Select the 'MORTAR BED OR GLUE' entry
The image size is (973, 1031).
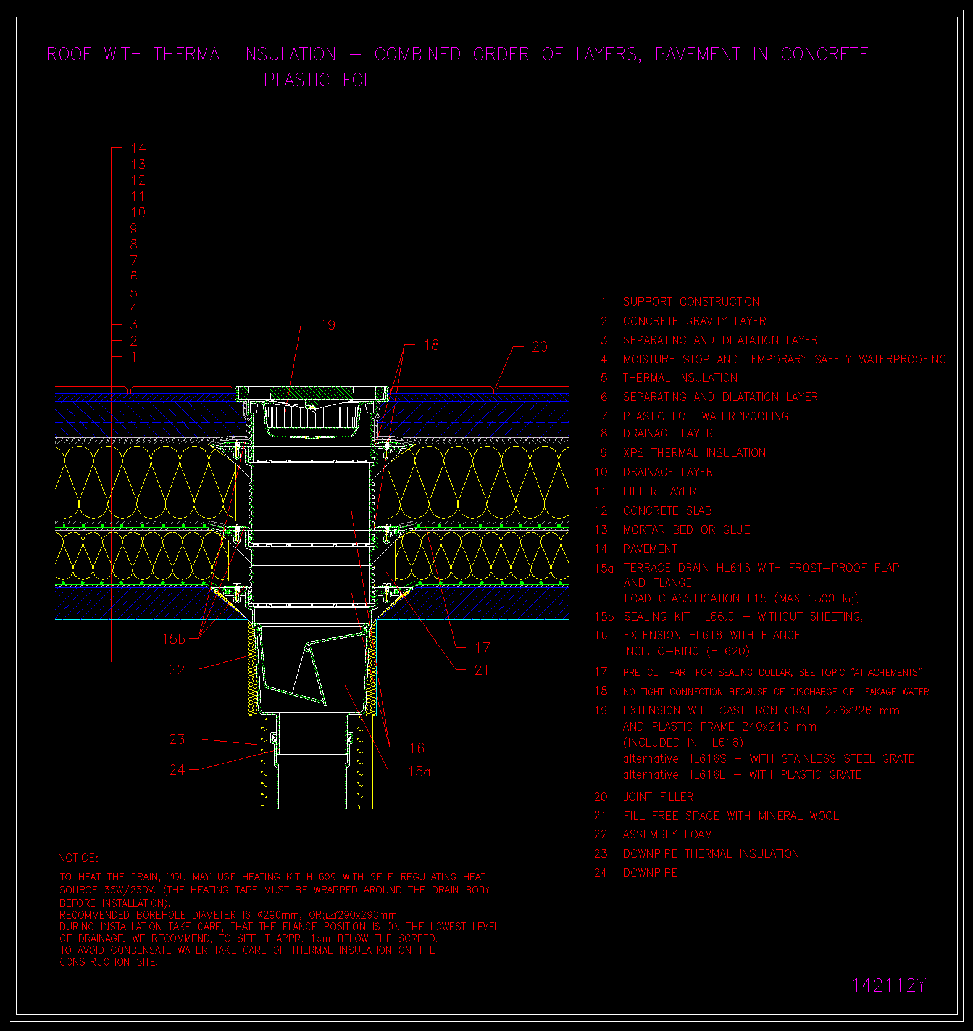[x=687, y=530]
